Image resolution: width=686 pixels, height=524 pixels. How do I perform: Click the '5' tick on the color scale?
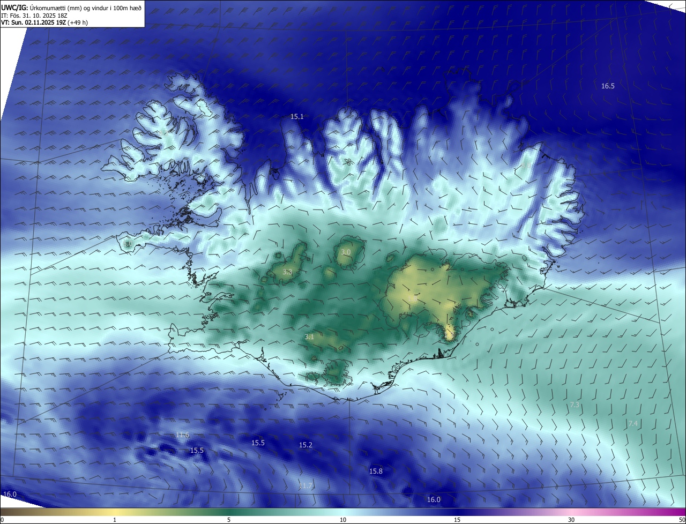(x=229, y=520)
